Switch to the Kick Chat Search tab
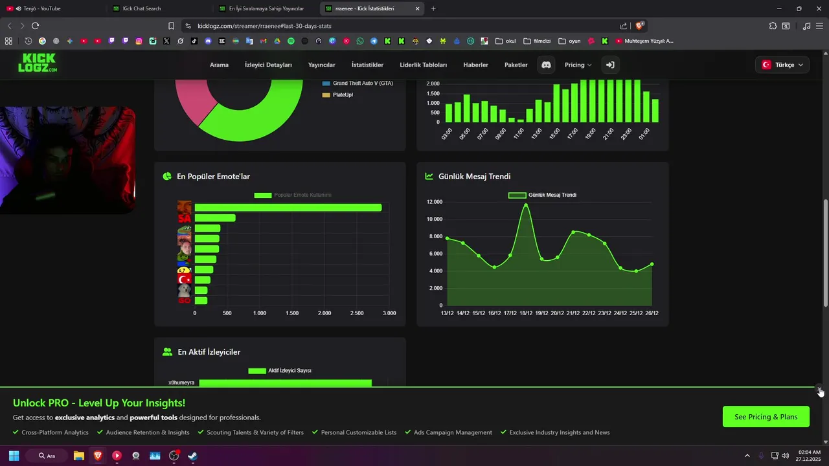 point(157,8)
